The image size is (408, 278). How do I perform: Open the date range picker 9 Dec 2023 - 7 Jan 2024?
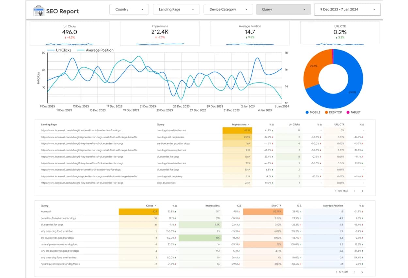coord(347,9)
